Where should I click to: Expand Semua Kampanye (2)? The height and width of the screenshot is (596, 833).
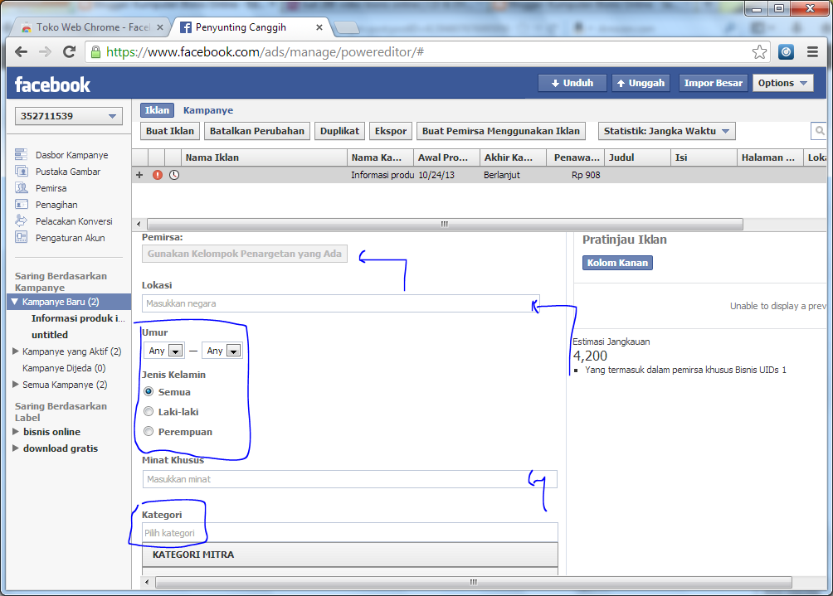pos(16,385)
